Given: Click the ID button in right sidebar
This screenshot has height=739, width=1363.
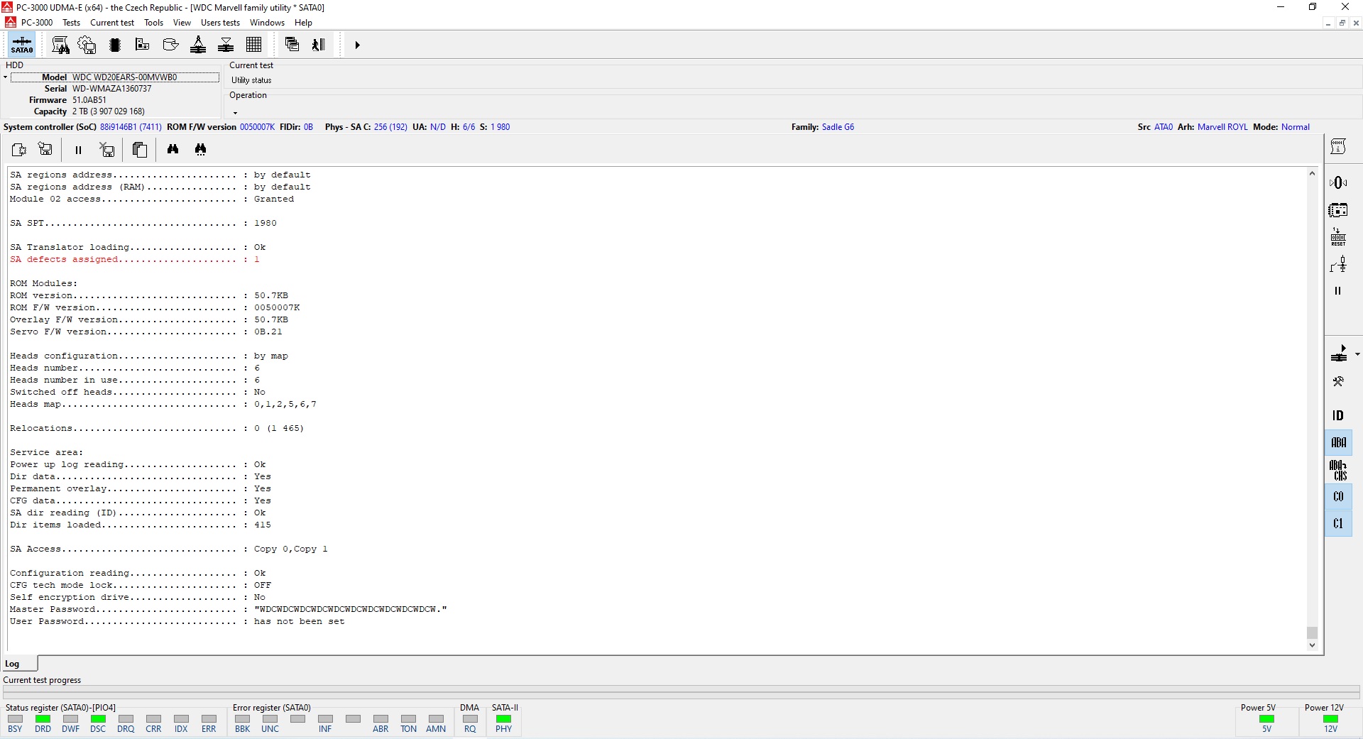Looking at the screenshot, I should click(1338, 415).
